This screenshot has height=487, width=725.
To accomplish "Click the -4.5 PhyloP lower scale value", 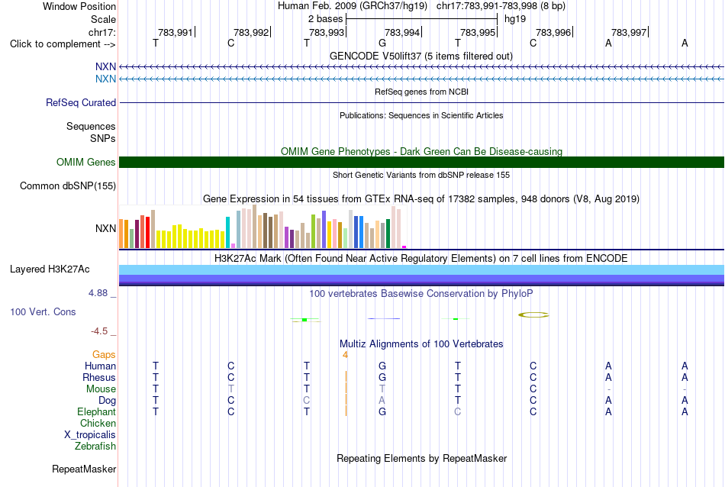I will click(x=99, y=331).
